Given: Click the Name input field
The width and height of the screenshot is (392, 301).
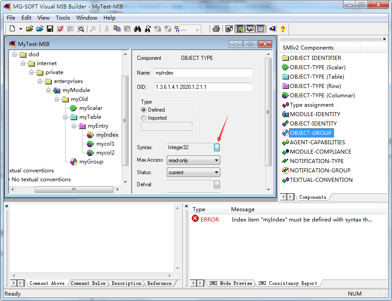Looking at the screenshot, I should click(x=203, y=73).
